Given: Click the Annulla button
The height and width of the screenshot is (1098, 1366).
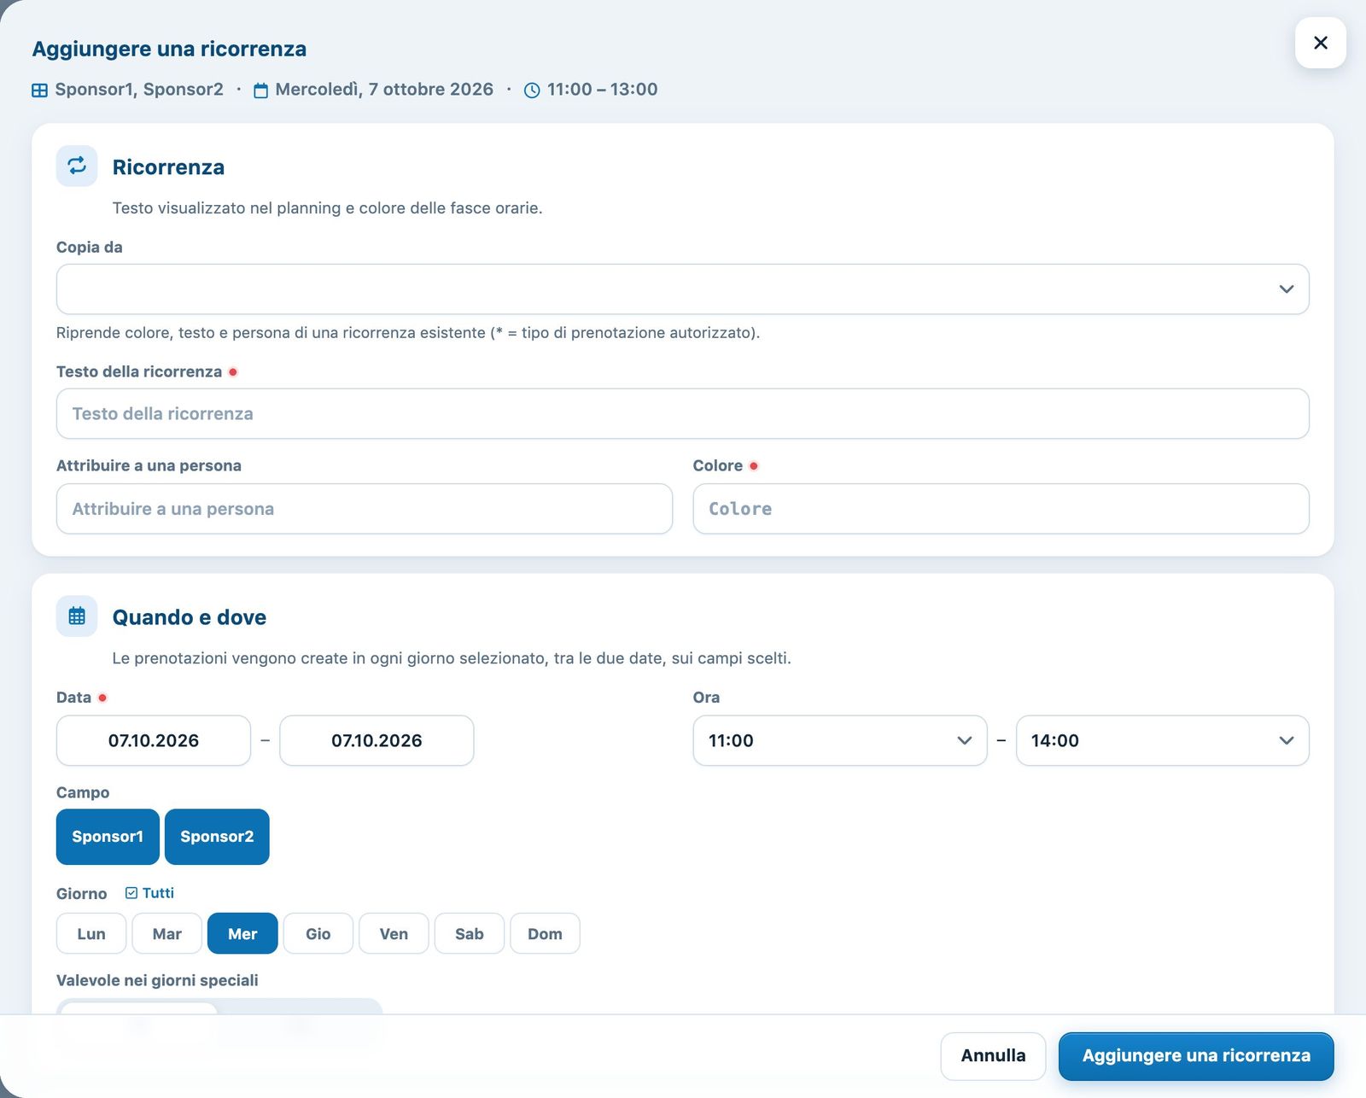Looking at the screenshot, I should 993,1055.
